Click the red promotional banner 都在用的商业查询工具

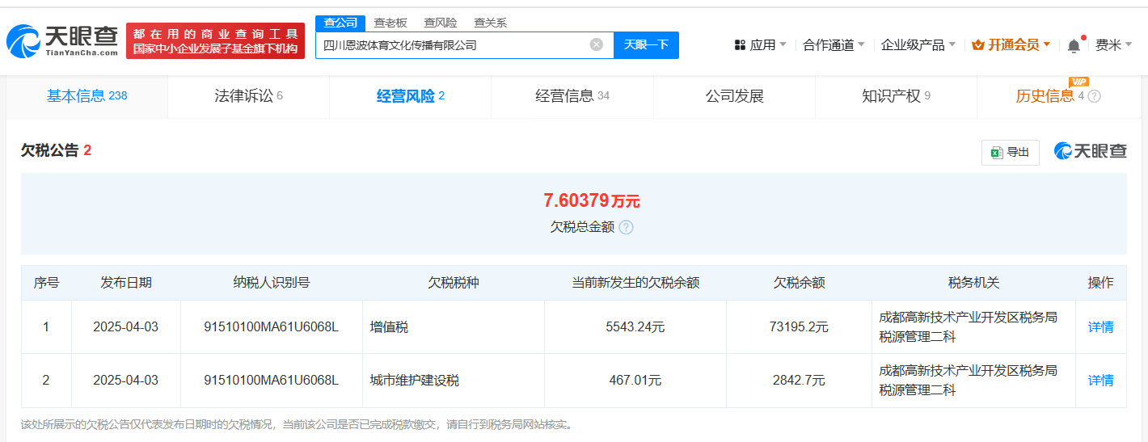click(215, 41)
